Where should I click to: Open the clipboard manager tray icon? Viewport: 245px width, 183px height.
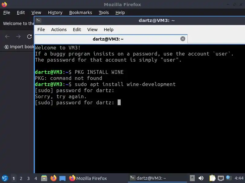212,178
